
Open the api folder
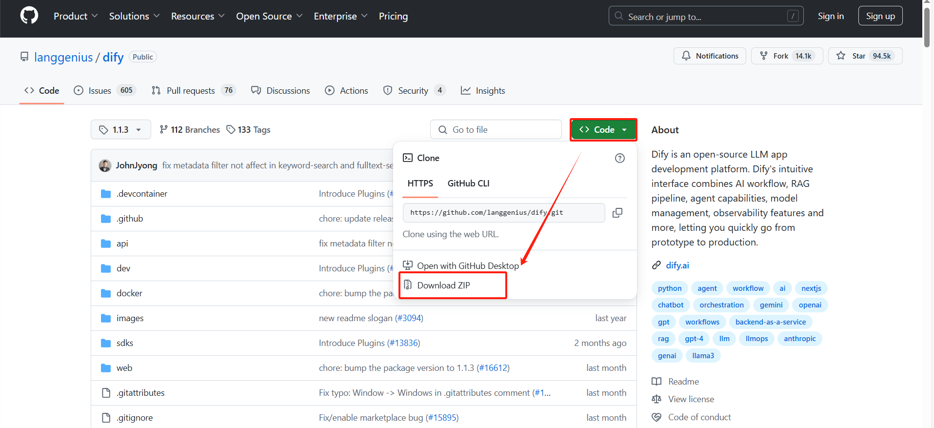click(x=122, y=244)
